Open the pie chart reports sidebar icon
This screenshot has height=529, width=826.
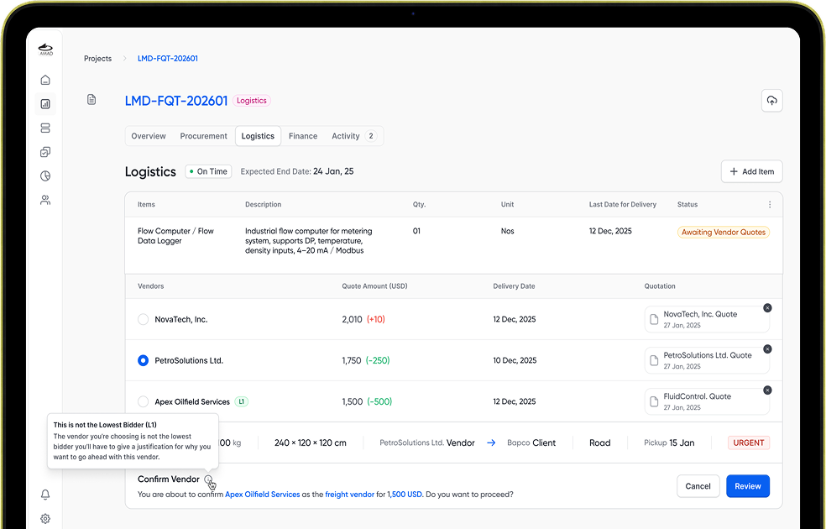pyautogui.click(x=45, y=176)
